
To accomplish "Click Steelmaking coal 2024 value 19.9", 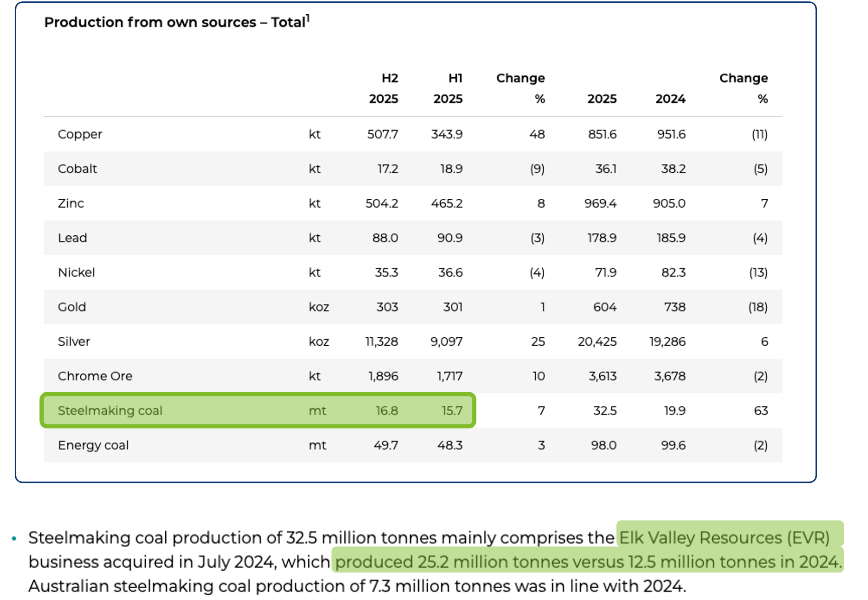I will 675,411.
